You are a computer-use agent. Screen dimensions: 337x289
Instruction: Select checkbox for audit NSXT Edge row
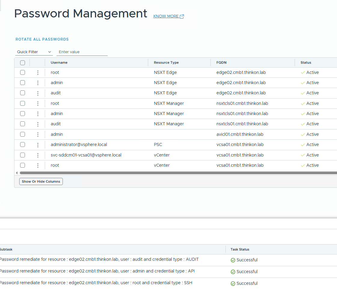coord(23,93)
